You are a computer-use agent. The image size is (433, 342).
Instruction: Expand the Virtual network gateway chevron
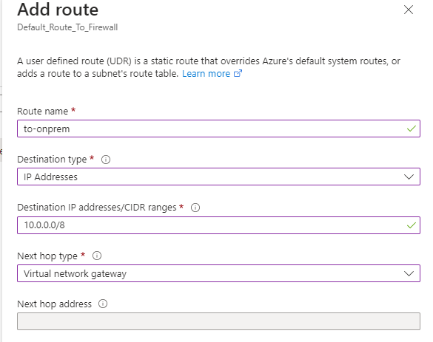tap(409, 273)
